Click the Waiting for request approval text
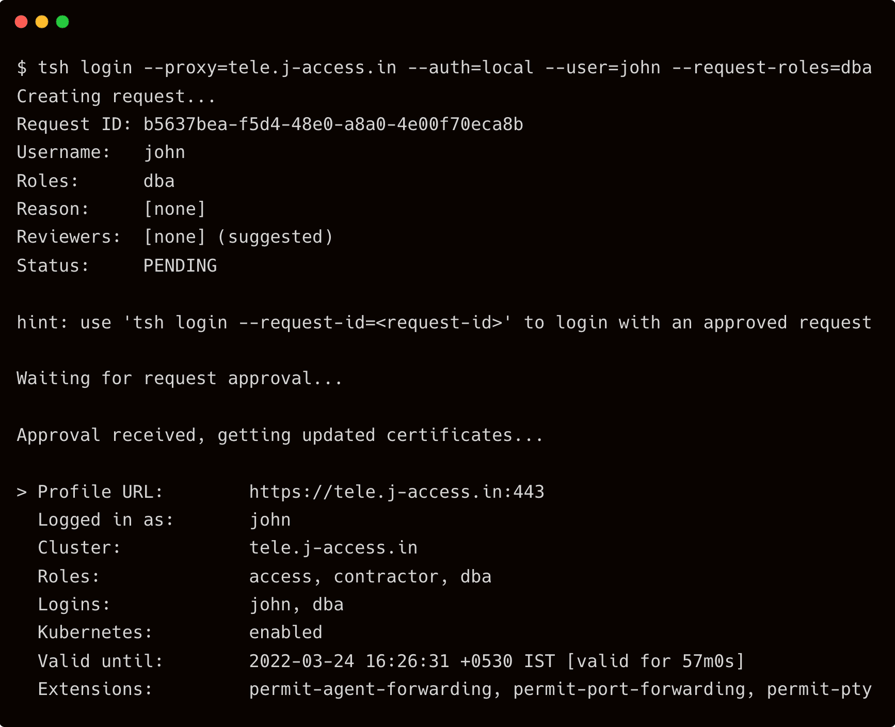 (x=180, y=378)
